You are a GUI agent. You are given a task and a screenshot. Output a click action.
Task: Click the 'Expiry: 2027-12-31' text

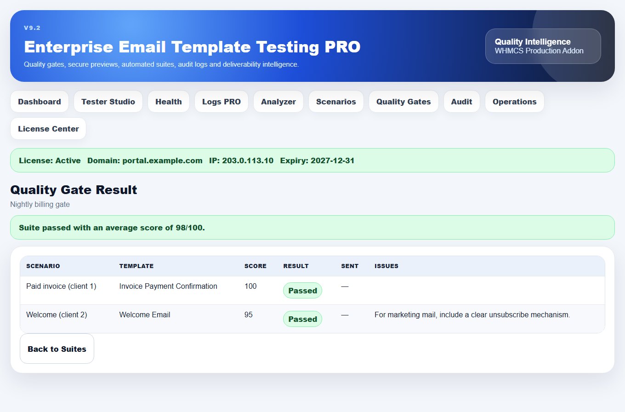pos(317,160)
